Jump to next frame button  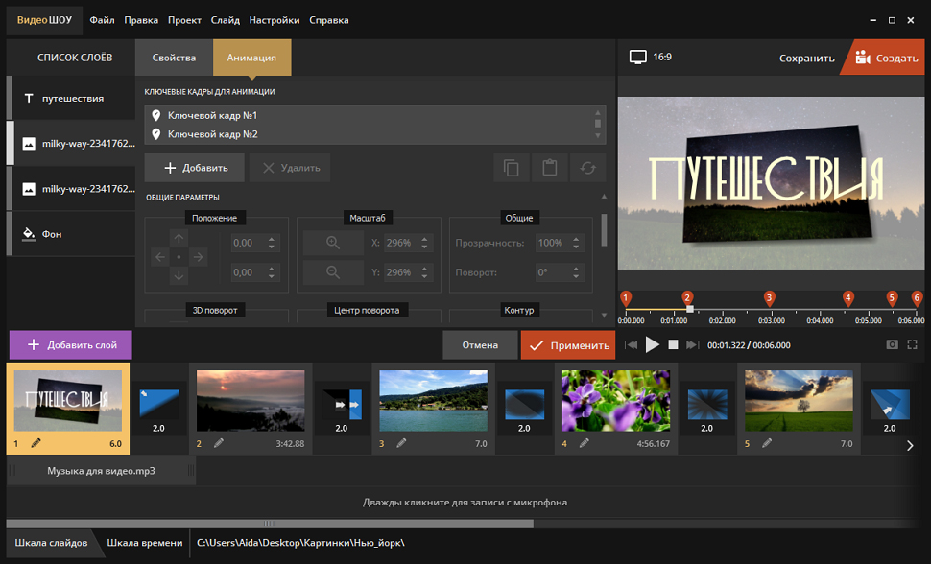pyautogui.click(x=692, y=345)
